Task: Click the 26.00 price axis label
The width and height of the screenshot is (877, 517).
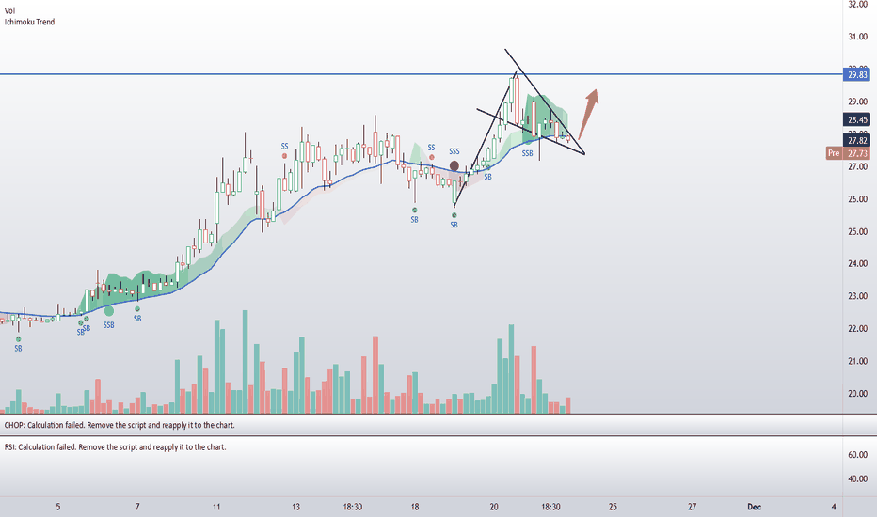Action: pyautogui.click(x=857, y=199)
